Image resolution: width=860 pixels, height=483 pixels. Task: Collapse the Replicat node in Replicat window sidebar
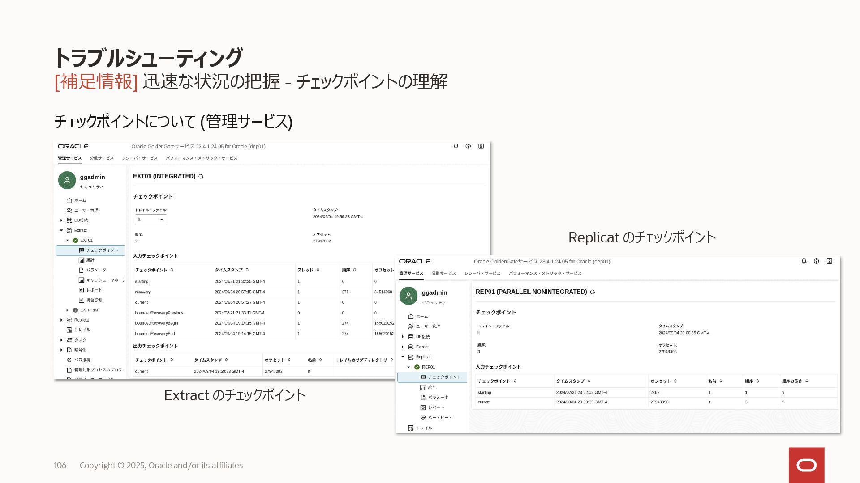[x=403, y=357]
